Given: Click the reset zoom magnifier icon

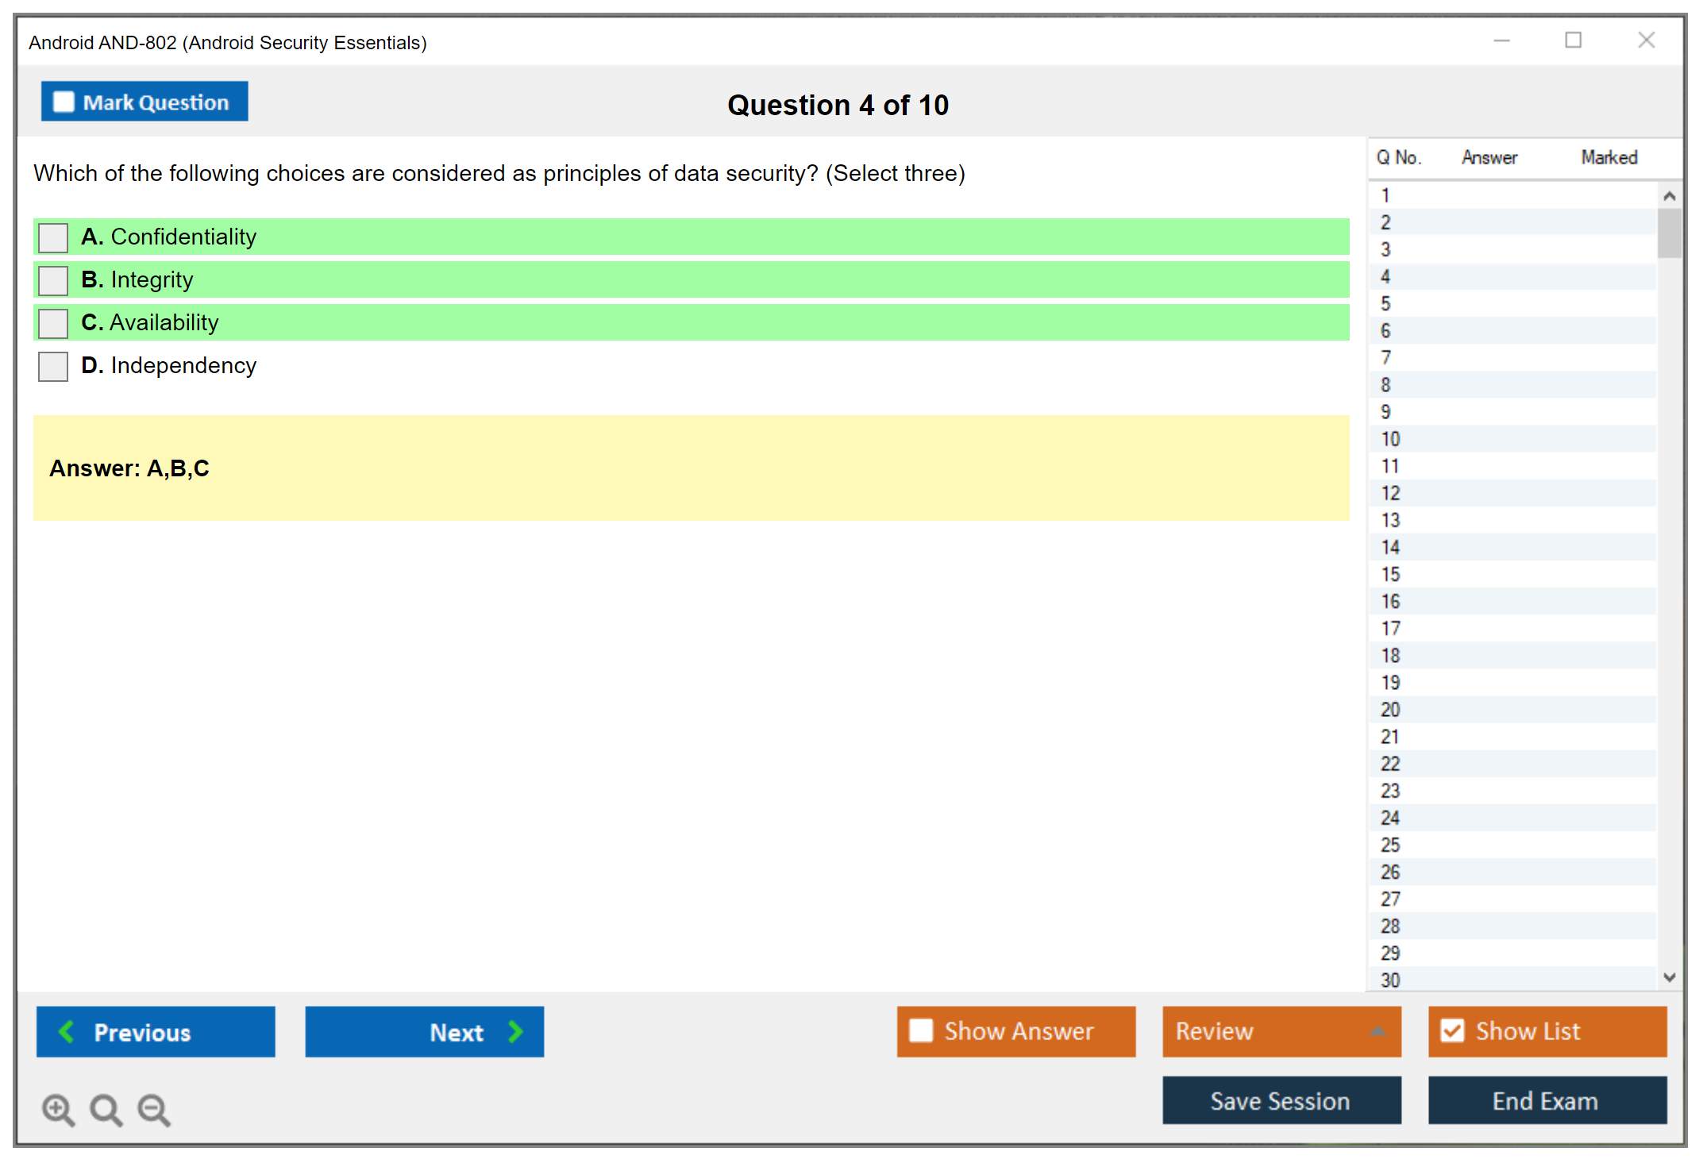Looking at the screenshot, I should [106, 1109].
